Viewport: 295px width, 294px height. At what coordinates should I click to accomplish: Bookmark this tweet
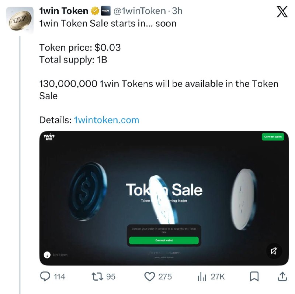254,277
